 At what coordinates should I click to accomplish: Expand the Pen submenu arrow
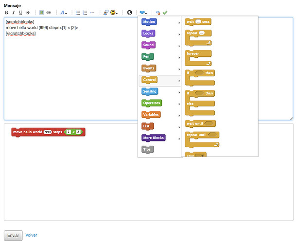[179, 57]
